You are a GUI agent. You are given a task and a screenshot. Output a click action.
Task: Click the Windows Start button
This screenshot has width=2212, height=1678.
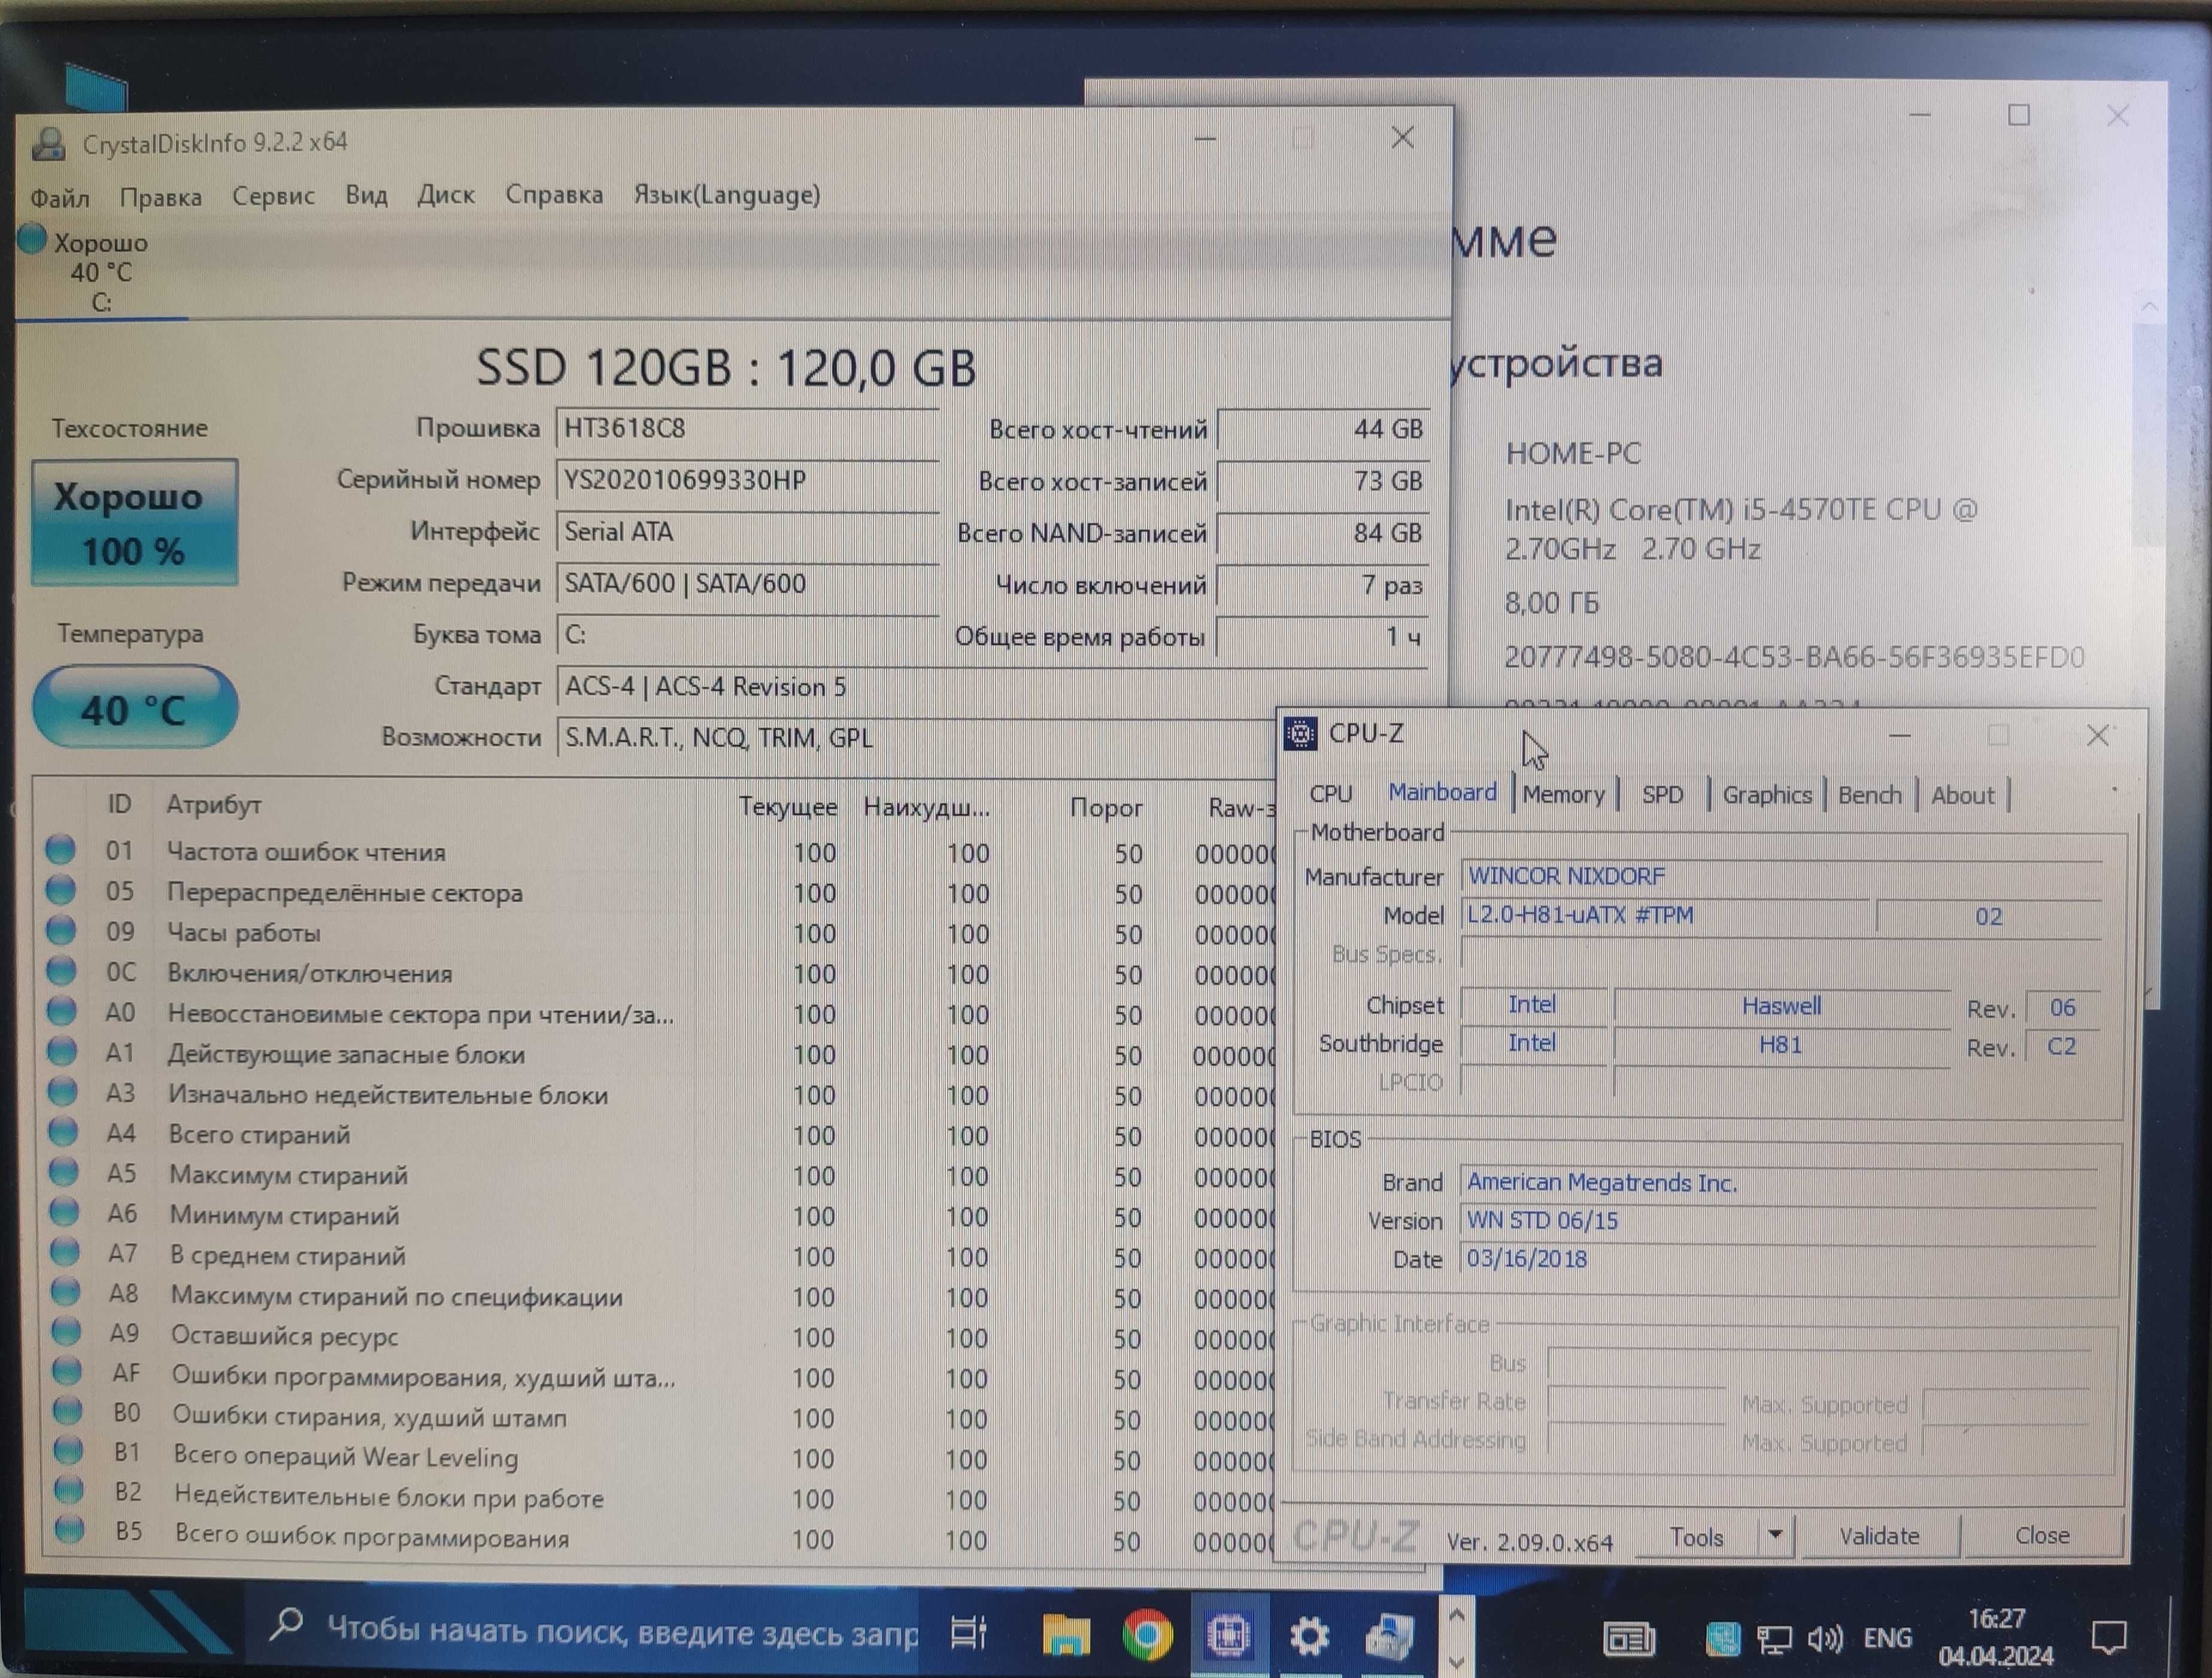(127, 1624)
